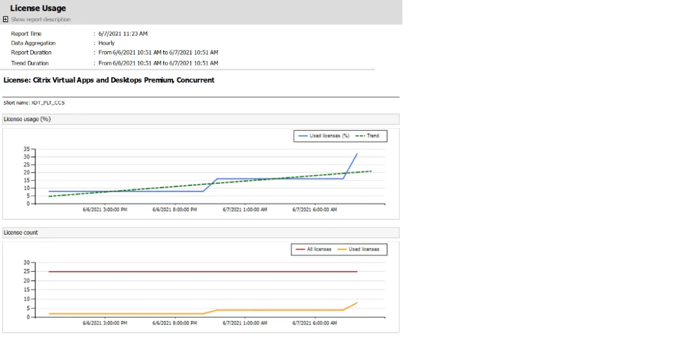Collapse the License usage (%) section header
This screenshot has width=674, height=337.
click(26, 119)
